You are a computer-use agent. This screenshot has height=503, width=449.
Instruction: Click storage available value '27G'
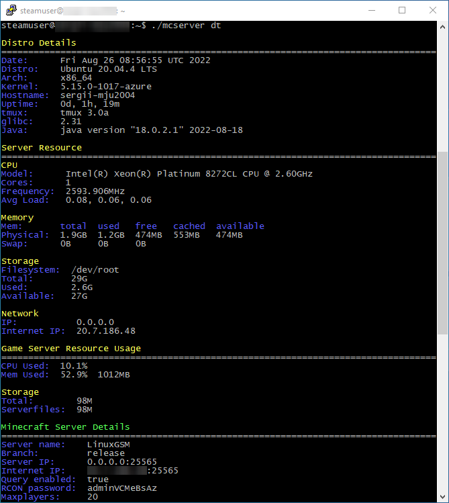tap(79, 295)
